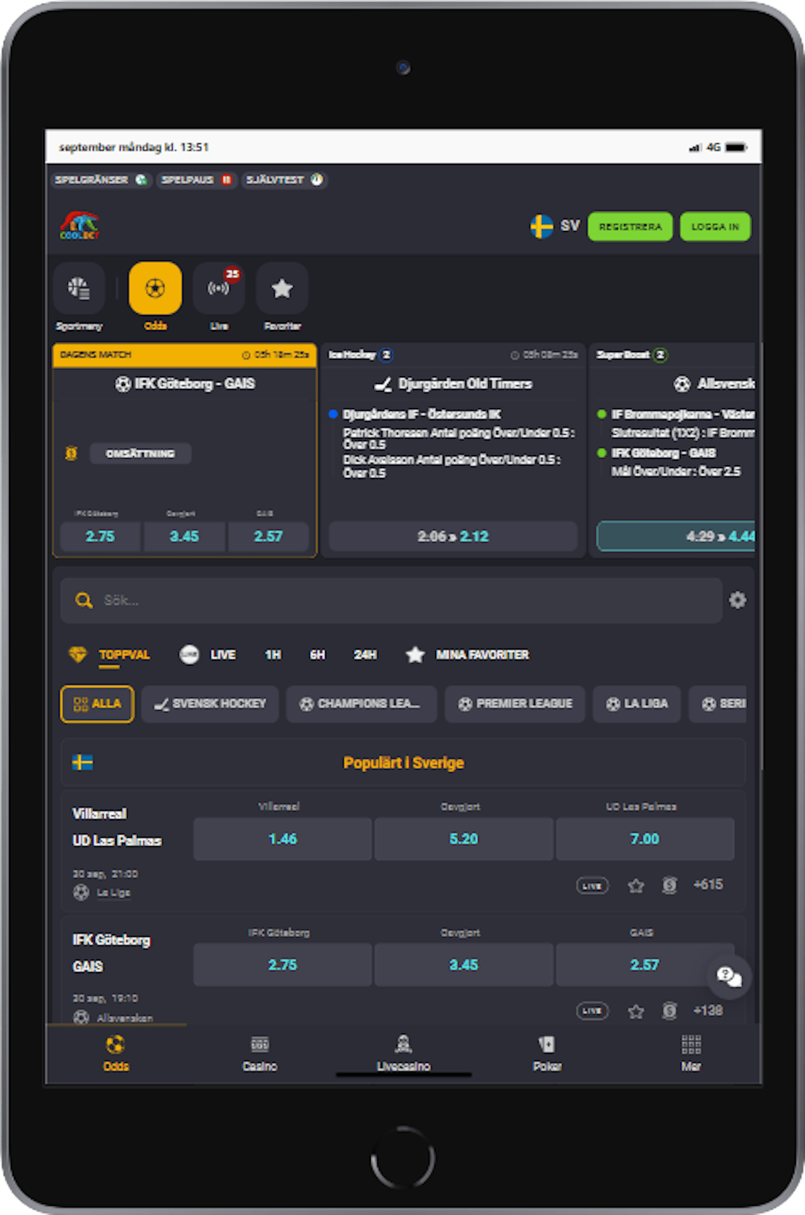Open the chat help bubble
The width and height of the screenshot is (805, 1215).
coord(729,977)
